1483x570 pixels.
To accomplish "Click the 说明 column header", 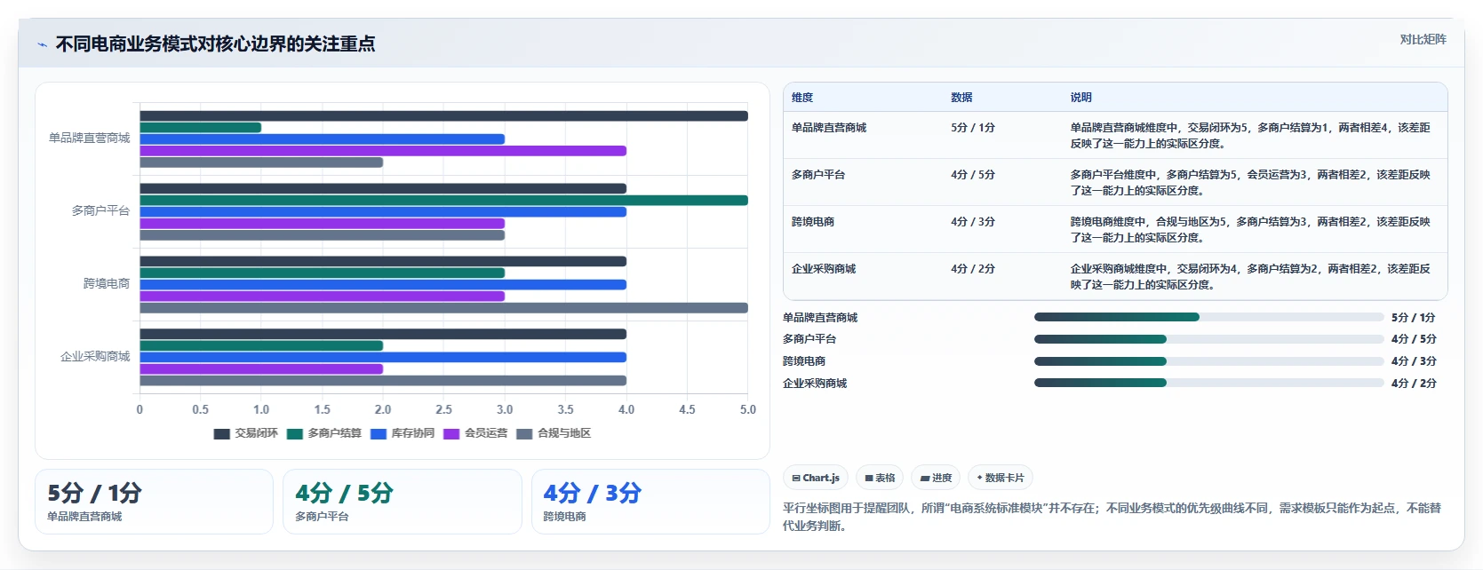I will (x=1080, y=98).
